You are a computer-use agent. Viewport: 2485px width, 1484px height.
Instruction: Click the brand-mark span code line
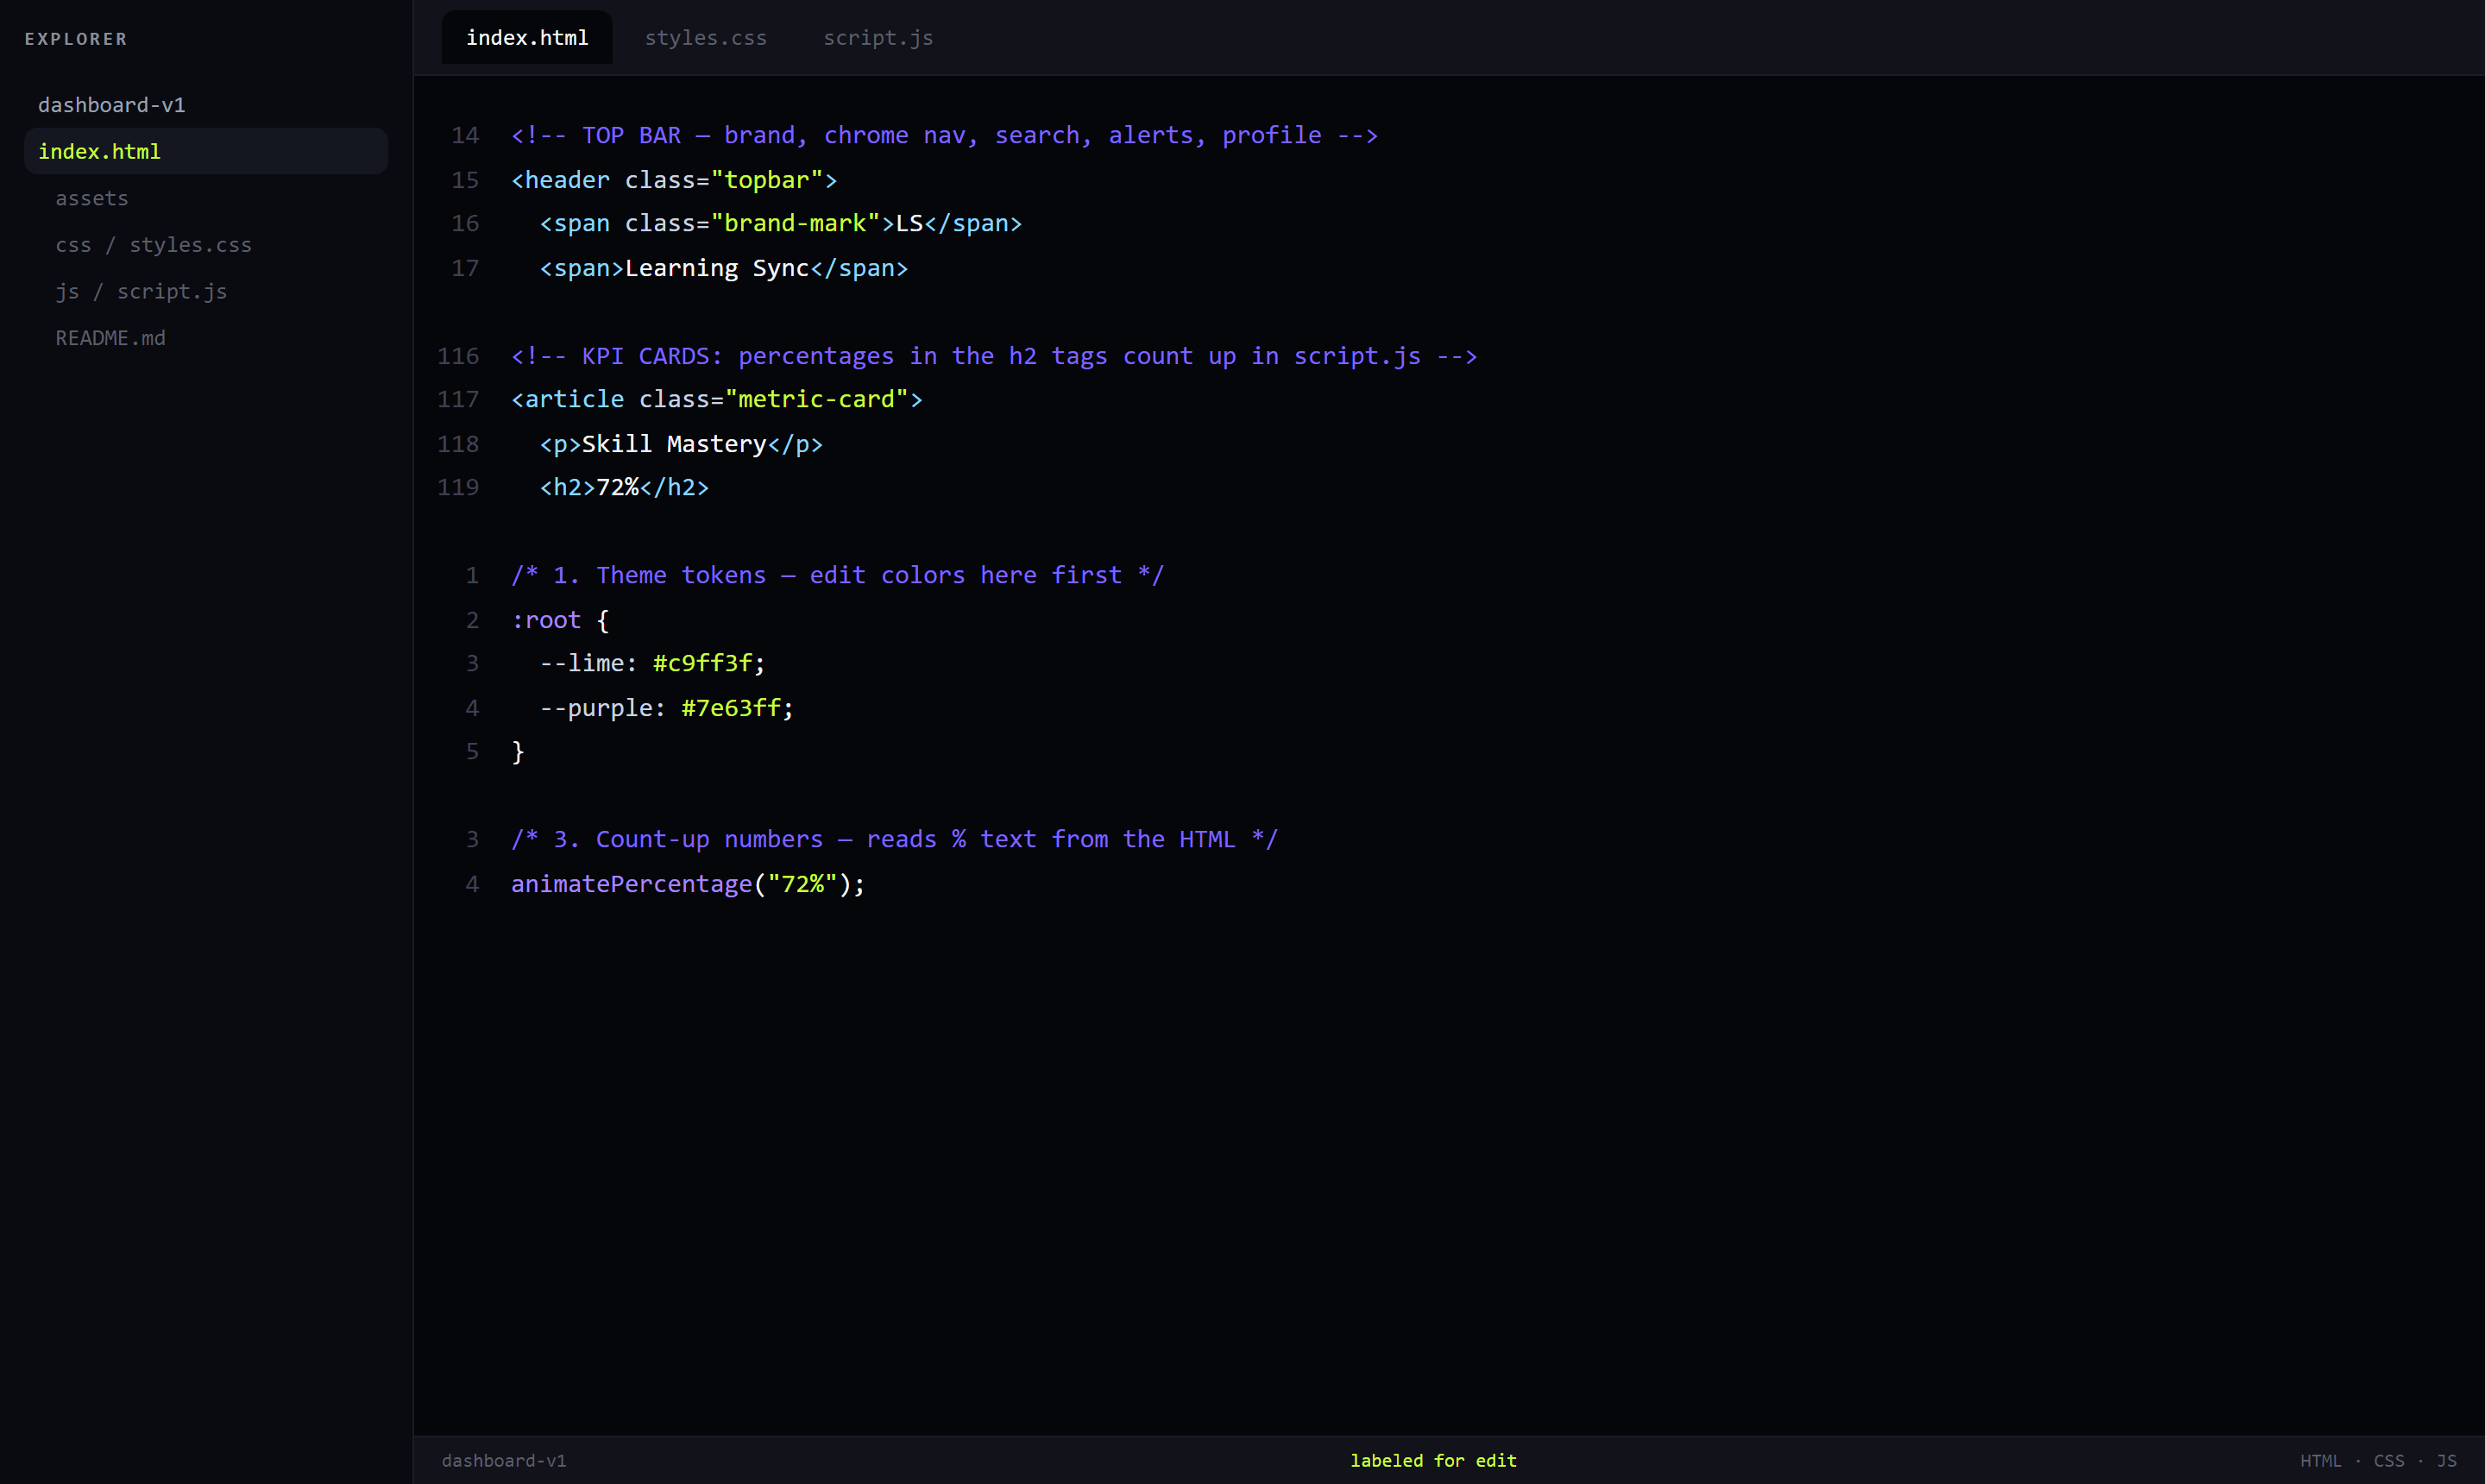pyautogui.click(x=781, y=223)
